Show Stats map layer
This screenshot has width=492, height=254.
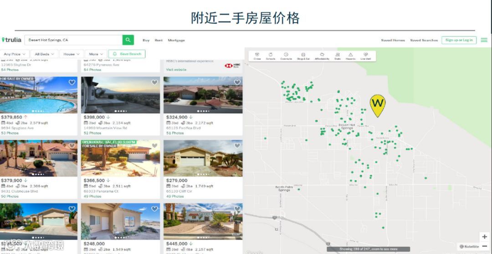pos(337,56)
